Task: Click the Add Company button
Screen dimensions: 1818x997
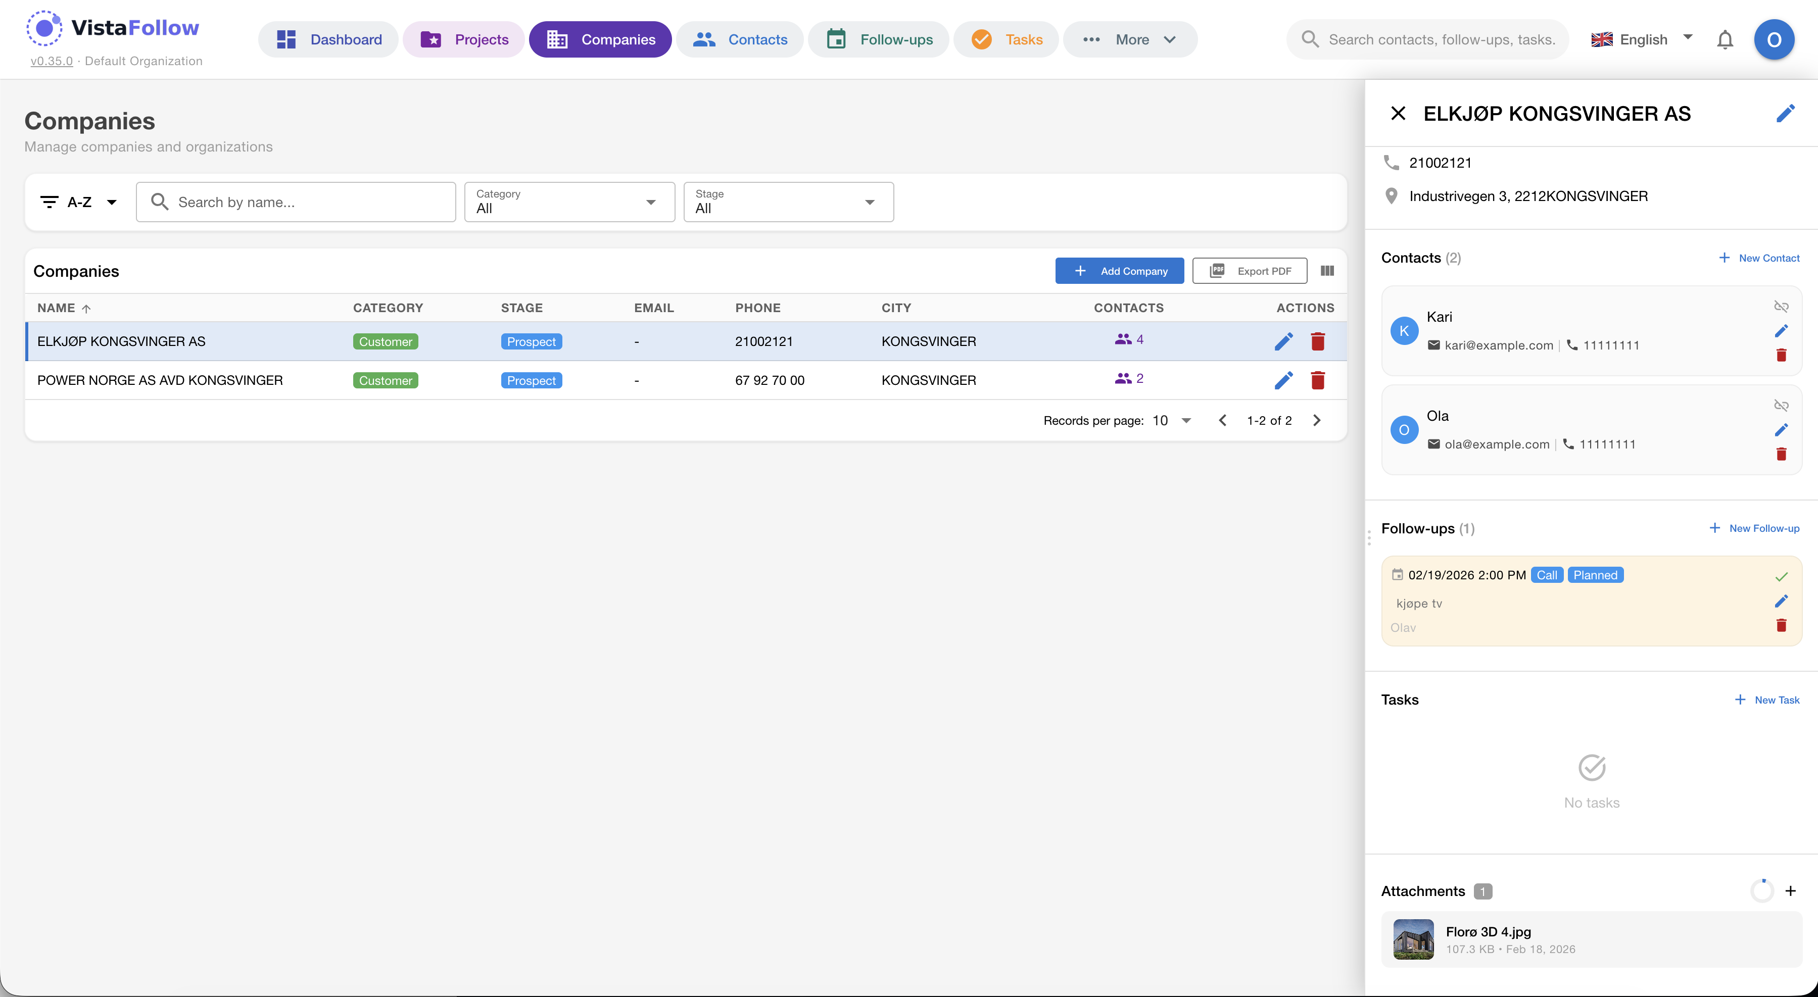Action: pos(1119,271)
